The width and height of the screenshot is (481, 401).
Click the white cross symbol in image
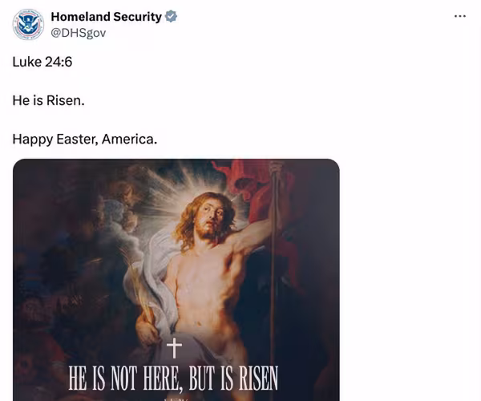coord(174,347)
